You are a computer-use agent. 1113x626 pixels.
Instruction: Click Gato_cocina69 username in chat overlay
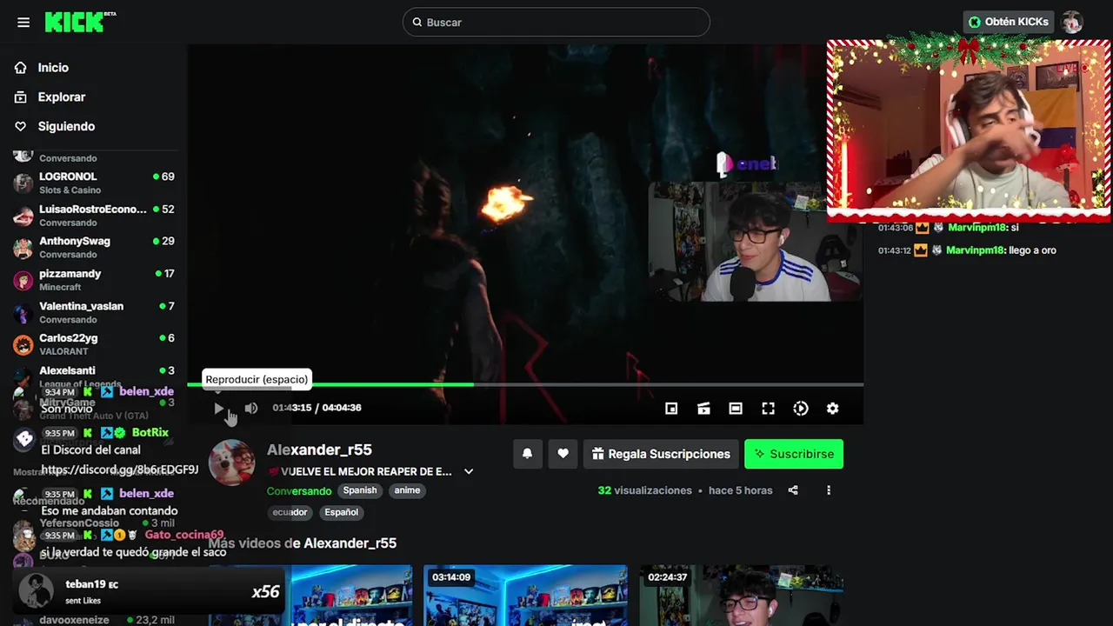click(184, 536)
